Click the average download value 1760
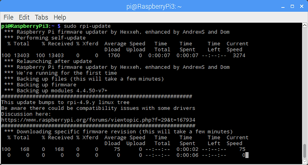Viewport: 308px width, 165px height. click(x=114, y=56)
